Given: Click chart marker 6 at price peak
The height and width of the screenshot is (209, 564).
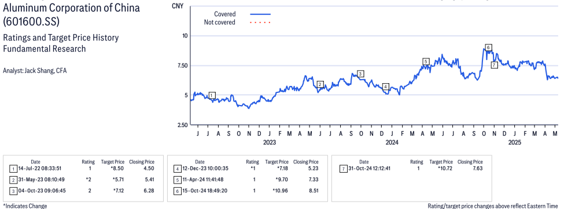Looking at the screenshot, I should click(x=488, y=47).
